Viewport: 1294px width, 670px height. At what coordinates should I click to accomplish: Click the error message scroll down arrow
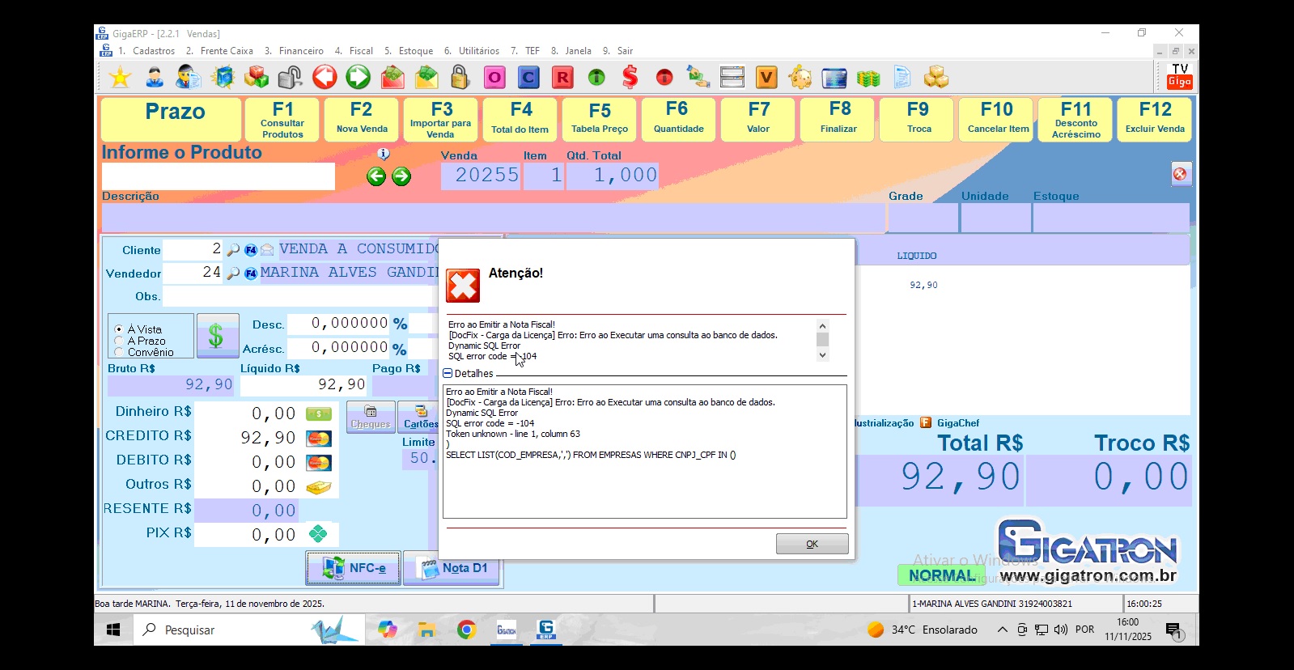822,354
